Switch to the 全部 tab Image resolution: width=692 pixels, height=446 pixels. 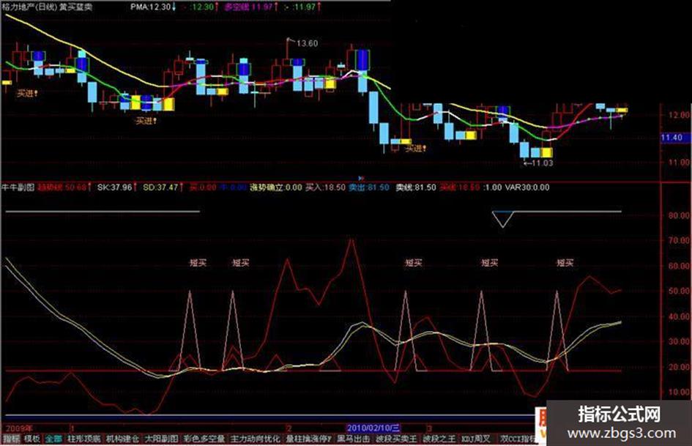pos(53,439)
